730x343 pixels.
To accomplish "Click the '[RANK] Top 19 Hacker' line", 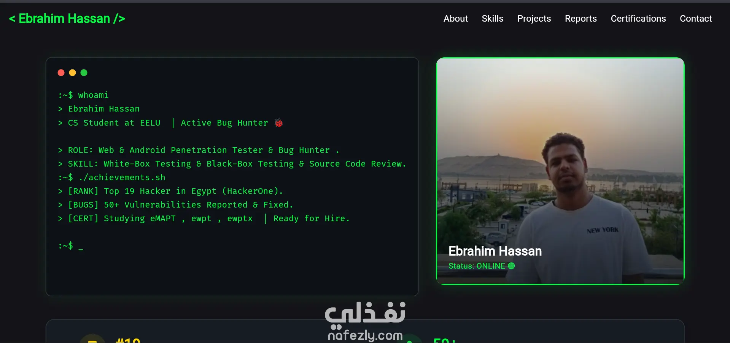I will click(x=170, y=191).
